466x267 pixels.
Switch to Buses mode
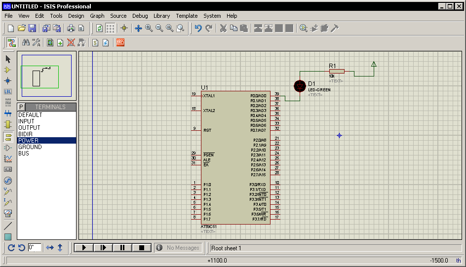8,114
